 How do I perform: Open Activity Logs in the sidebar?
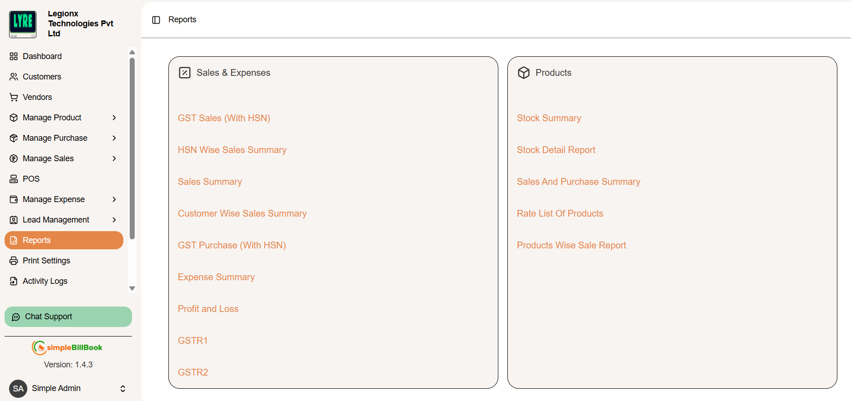[64, 281]
